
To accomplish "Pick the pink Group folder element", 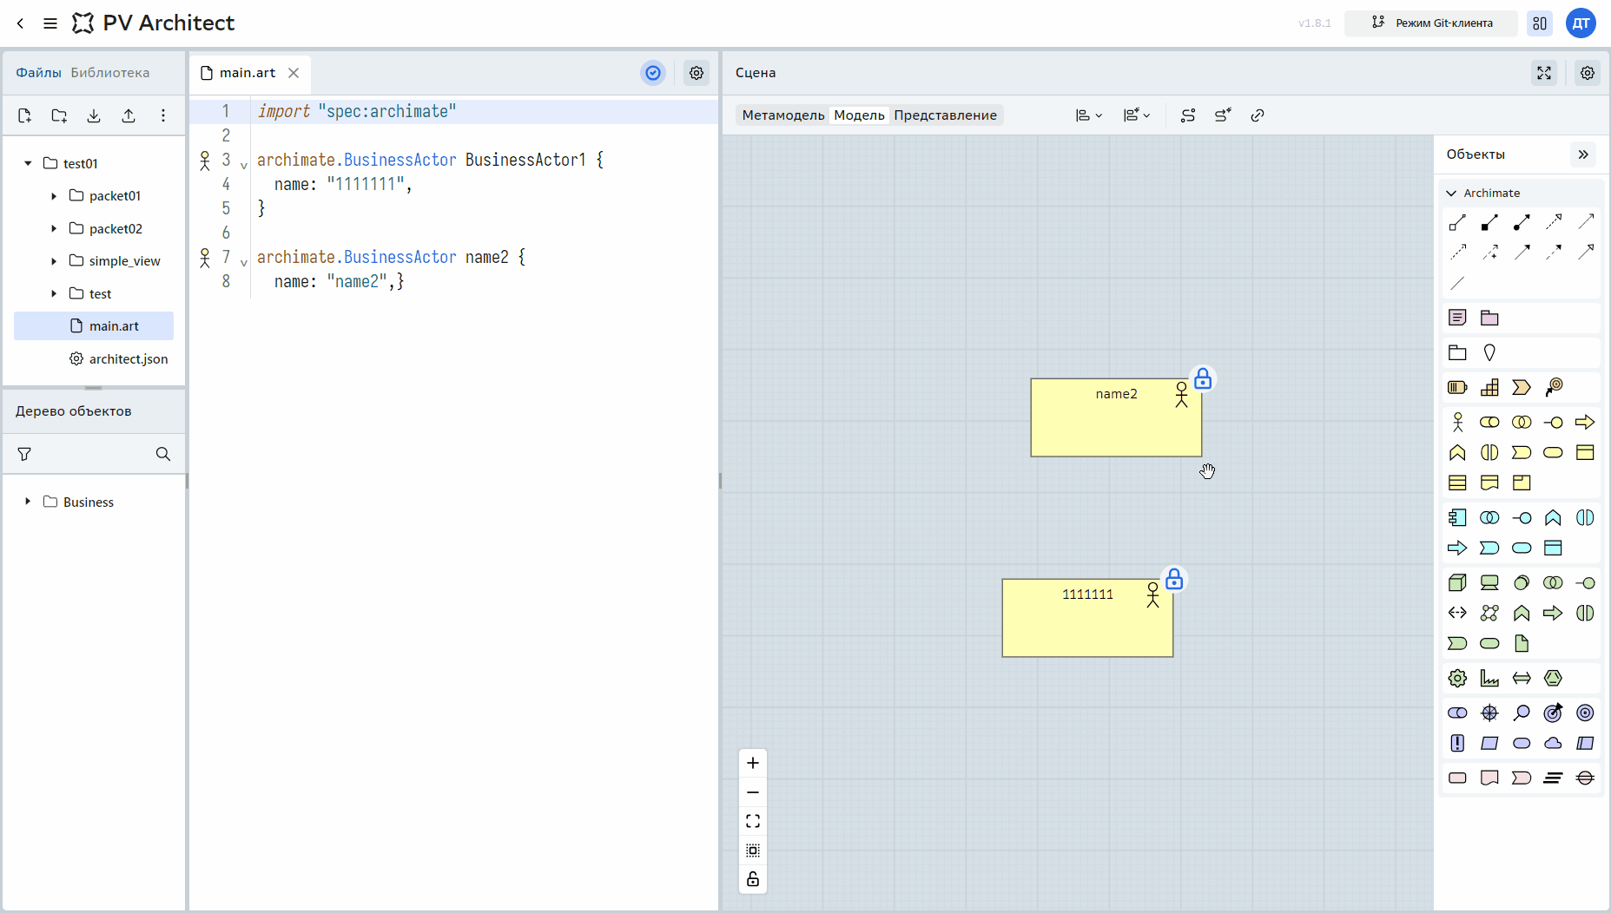I will (1489, 318).
